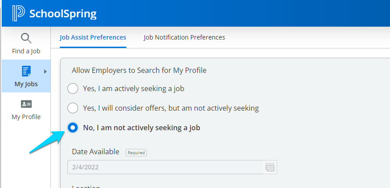Click the My Jobs document icon
Image resolution: width=390 pixels, height=188 pixels.
26,71
